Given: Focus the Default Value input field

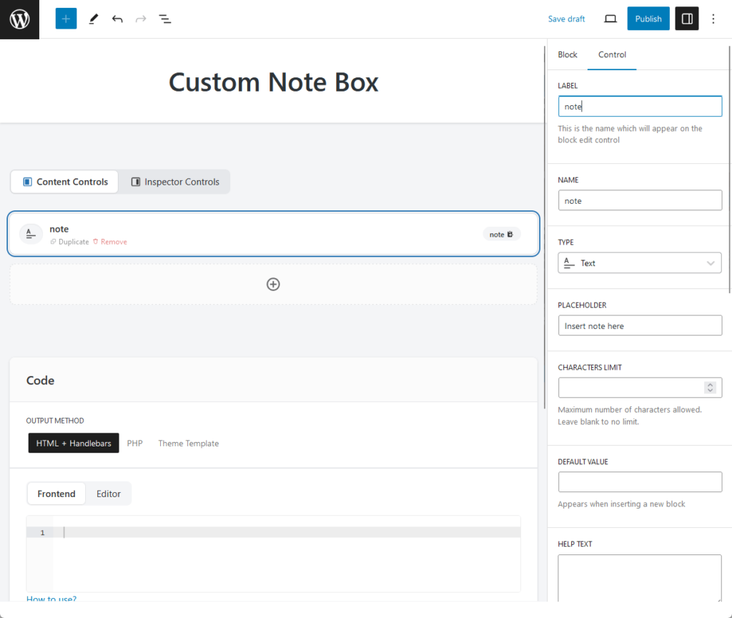Looking at the screenshot, I should coord(640,481).
